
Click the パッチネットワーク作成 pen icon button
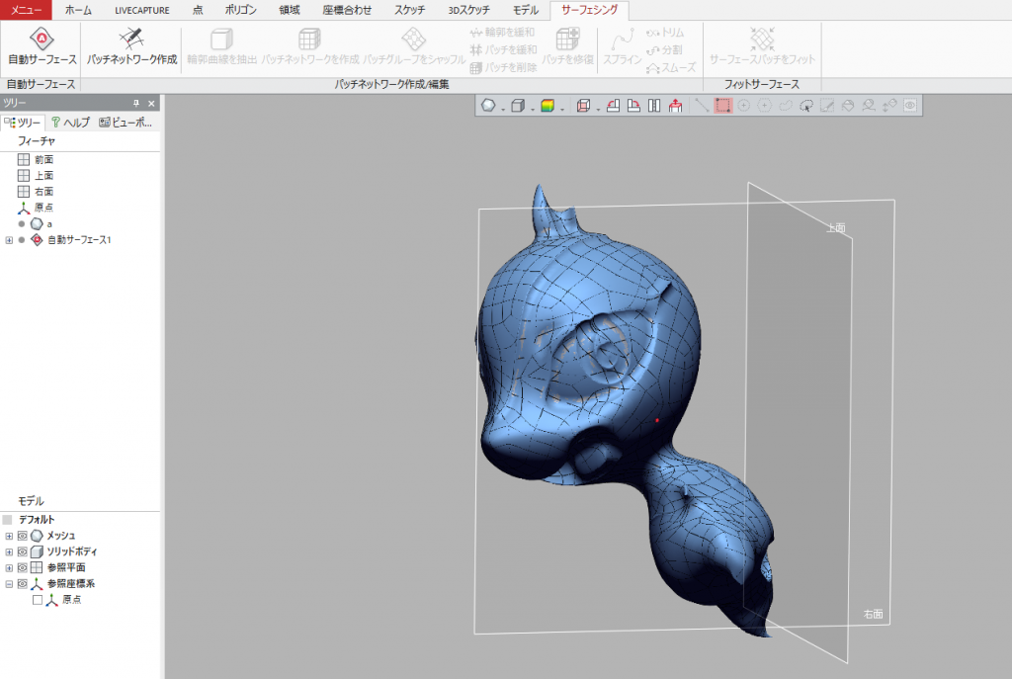pyautogui.click(x=131, y=46)
